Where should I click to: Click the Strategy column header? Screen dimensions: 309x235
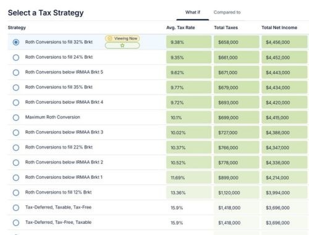pos(17,28)
